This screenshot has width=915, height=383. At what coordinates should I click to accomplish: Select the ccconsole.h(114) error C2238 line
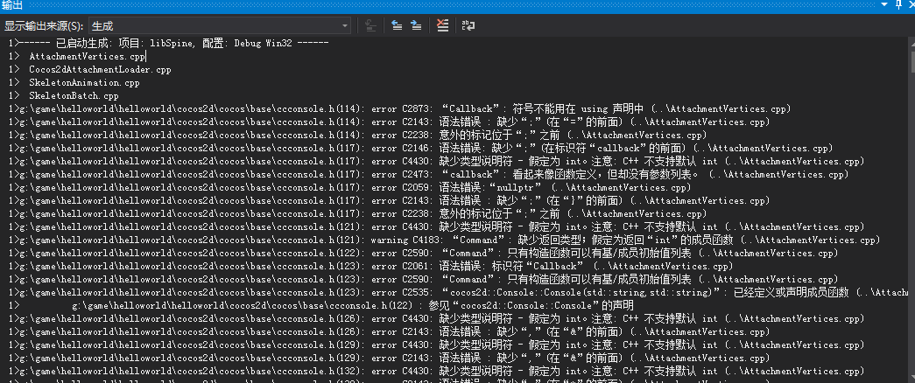[x=359, y=136]
